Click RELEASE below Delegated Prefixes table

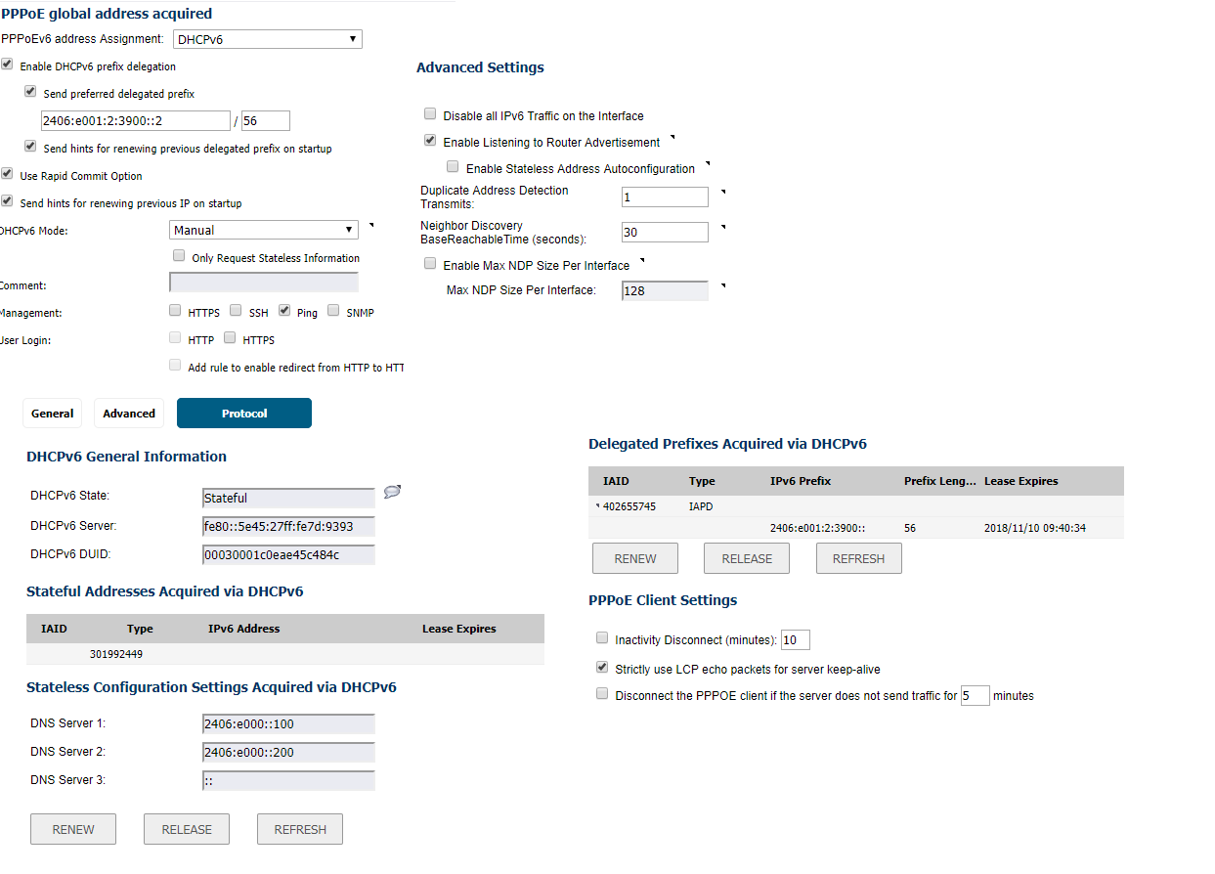coord(747,558)
